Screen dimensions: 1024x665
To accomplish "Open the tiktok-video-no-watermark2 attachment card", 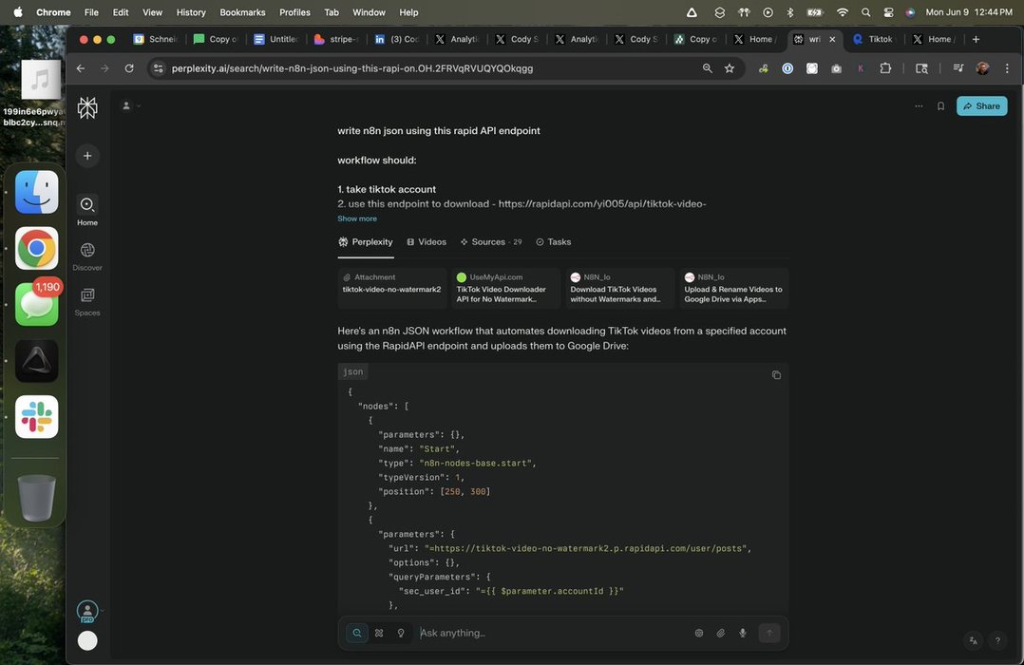I will pyautogui.click(x=391, y=288).
